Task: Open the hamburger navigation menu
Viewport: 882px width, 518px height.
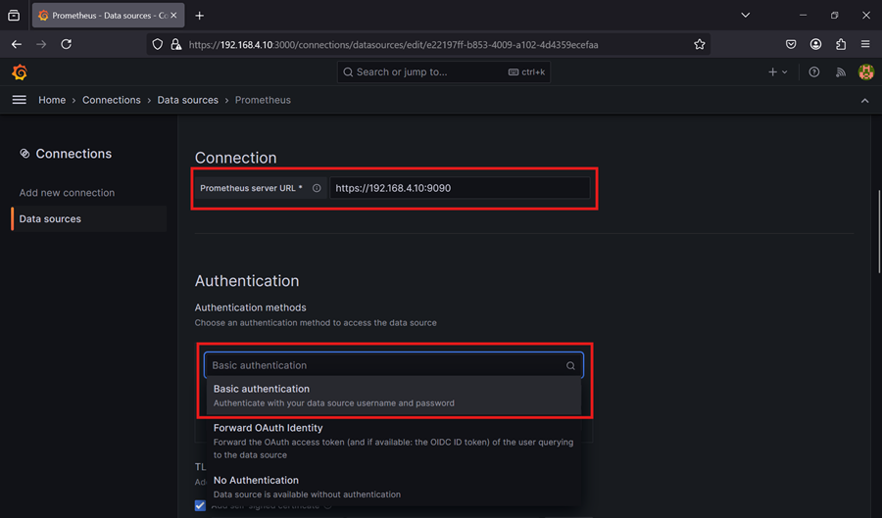Action: tap(20, 100)
